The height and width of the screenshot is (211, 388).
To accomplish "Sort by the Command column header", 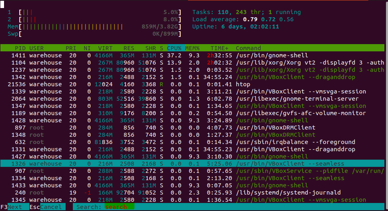I will (248, 48).
